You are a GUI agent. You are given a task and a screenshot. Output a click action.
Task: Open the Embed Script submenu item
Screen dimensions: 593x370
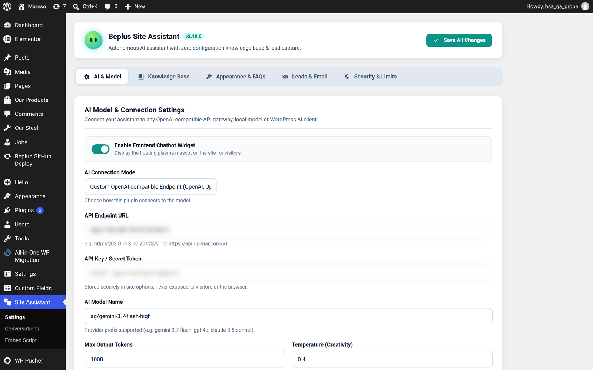21,340
